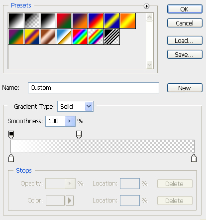Image resolution: width=206 pixels, height=220 pixels.
Task: Choose the orange, yellow, orange preset
Action: coord(128,20)
